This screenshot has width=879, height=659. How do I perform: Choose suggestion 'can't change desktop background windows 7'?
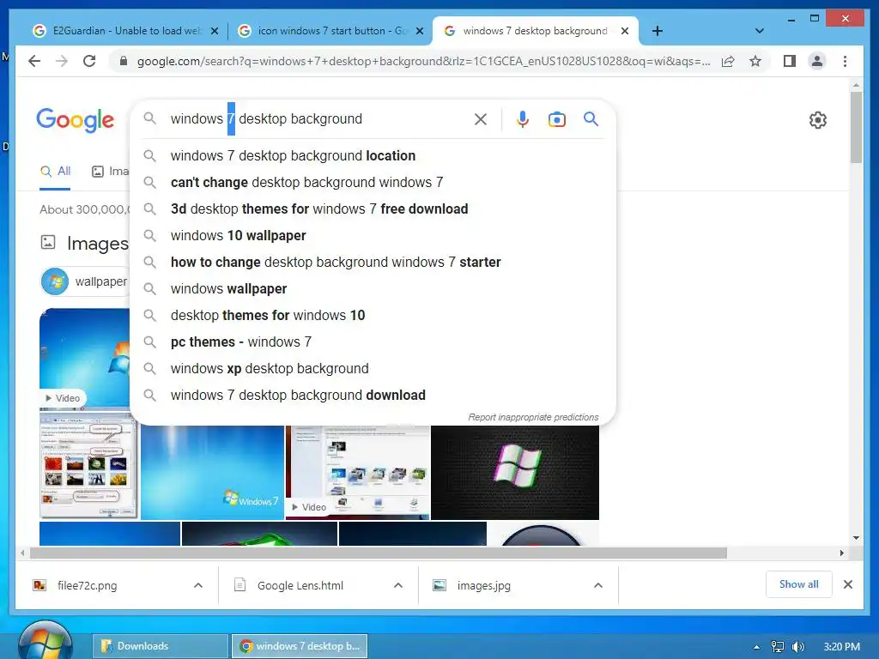pos(373,182)
